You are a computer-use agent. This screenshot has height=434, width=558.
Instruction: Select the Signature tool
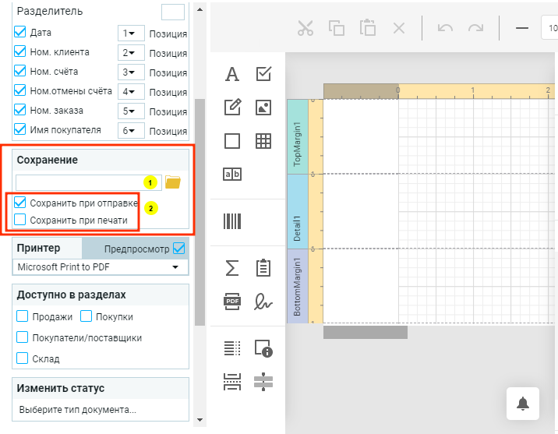click(x=263, y=301)
